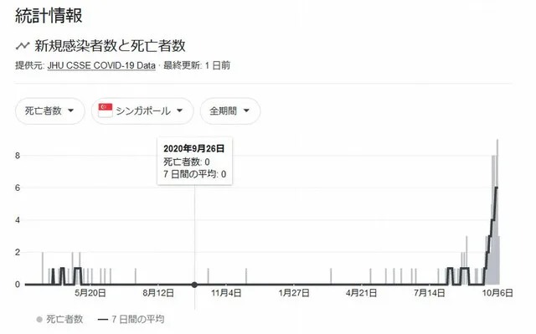536x334 pixels.
Task: Toggle the 死亡者数 legend entry
Action: coord(59,319)
